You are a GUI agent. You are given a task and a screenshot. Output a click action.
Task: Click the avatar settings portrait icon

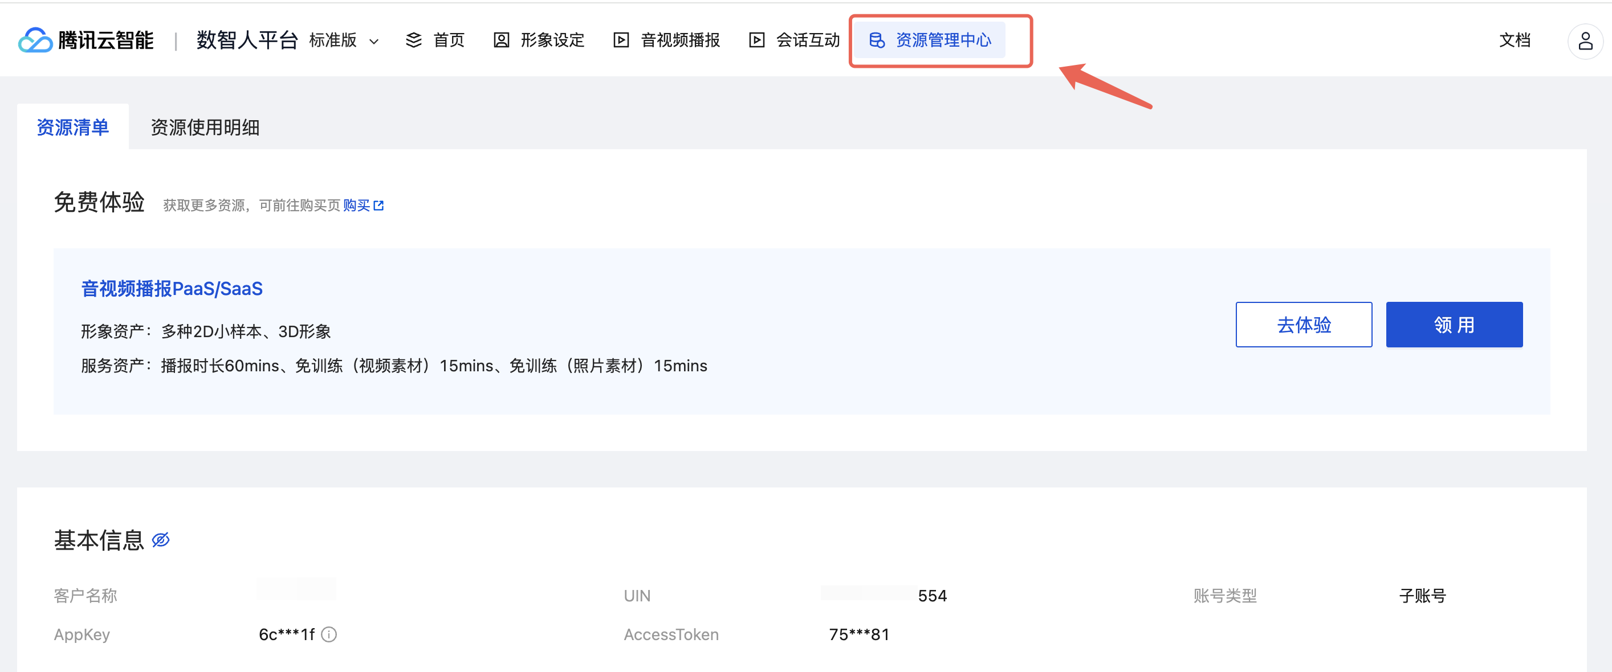(501, 40)
